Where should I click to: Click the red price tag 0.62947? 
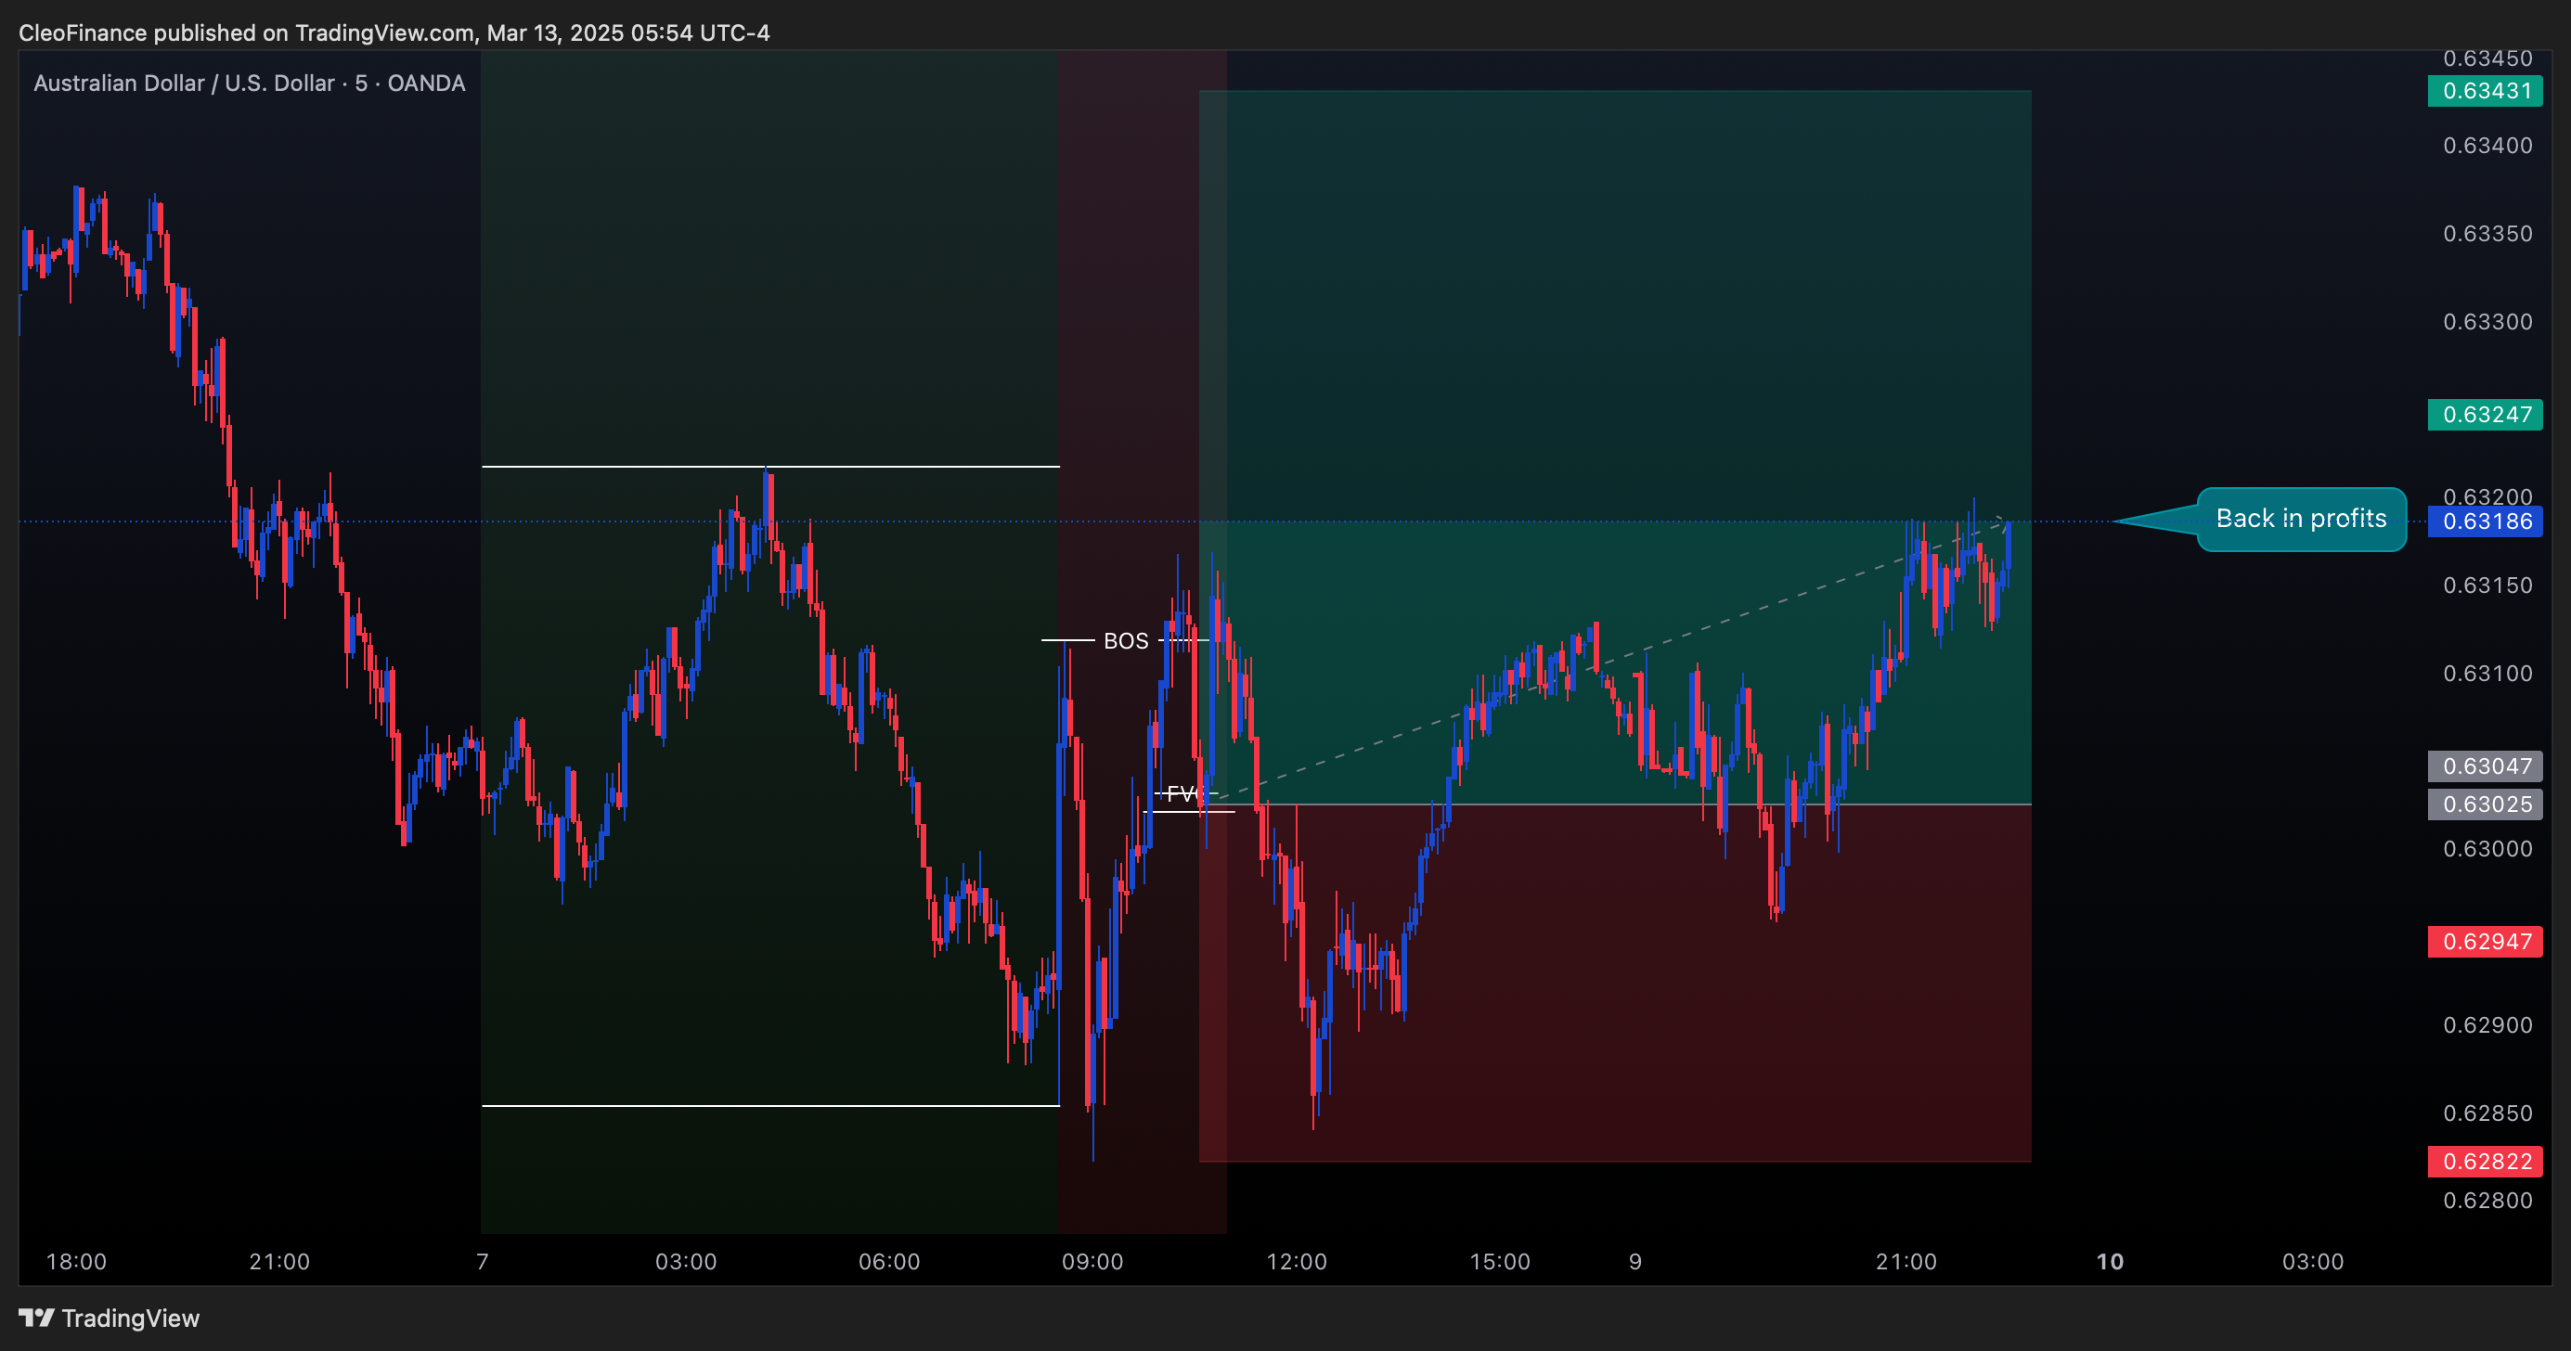(2486, 942)
